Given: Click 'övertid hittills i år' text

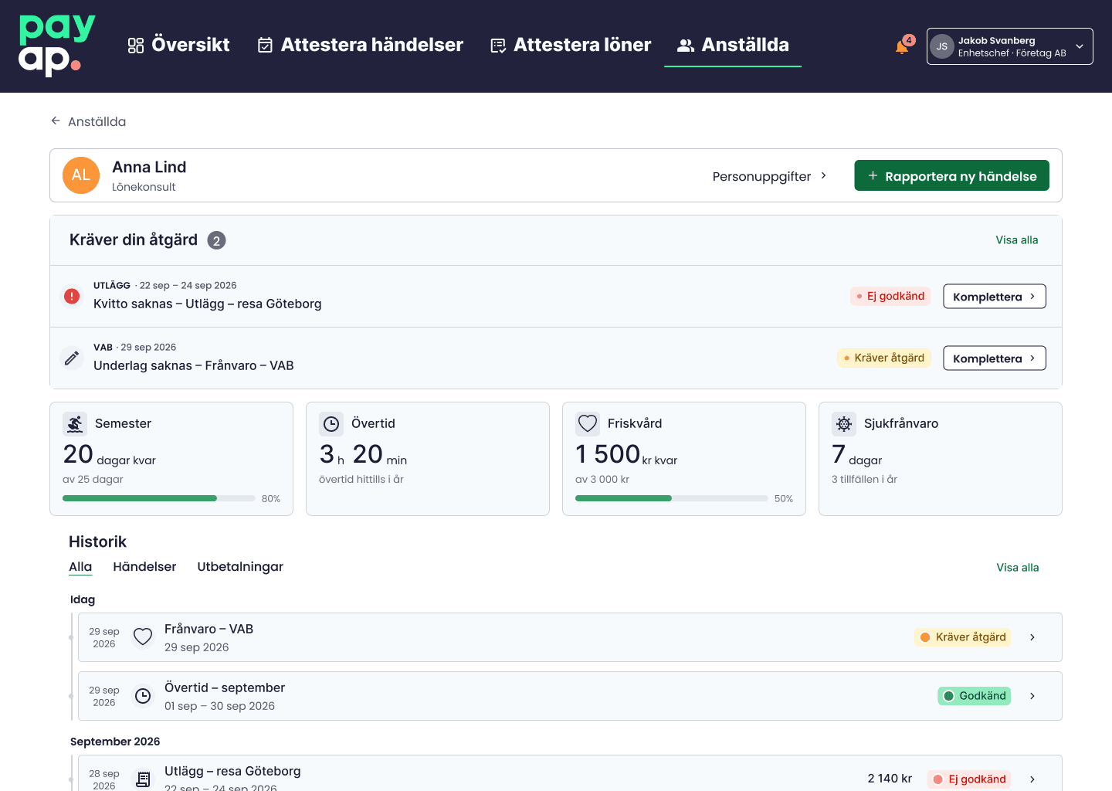Looking at the screenshot, I should click(x=361, y=480).
